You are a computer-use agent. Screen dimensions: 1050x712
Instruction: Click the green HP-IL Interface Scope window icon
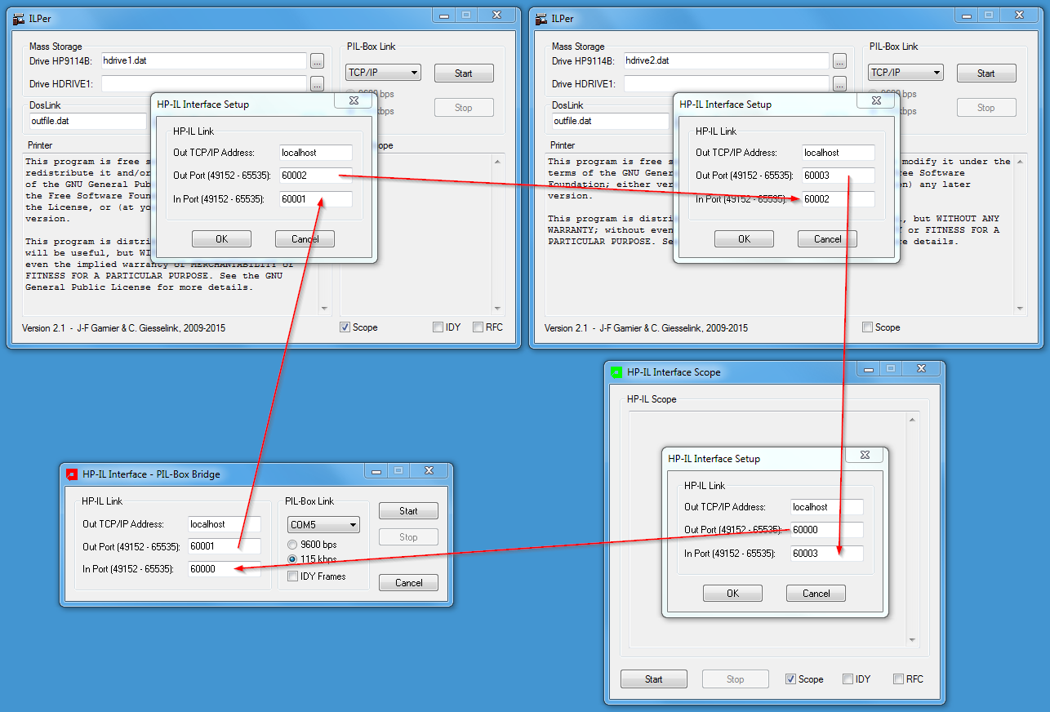[616, 372]
